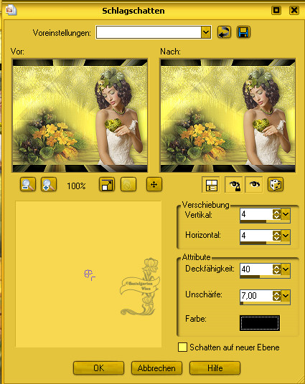Click the Deckfähigkeit spinner arrows
Screen dimensions: 305x384
(x=276, y=269)
